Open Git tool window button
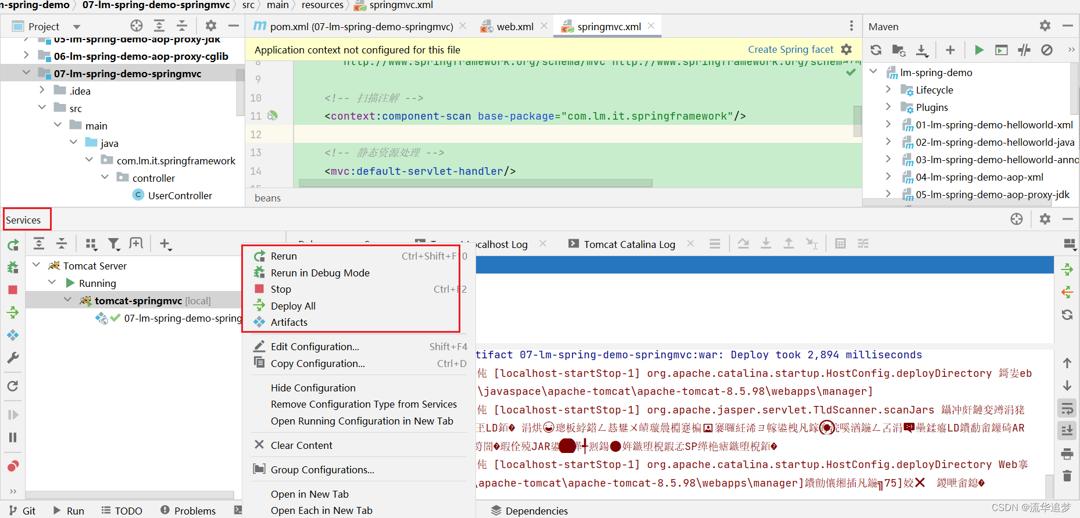Screen dimensions: 1080x518 [22, 510]
